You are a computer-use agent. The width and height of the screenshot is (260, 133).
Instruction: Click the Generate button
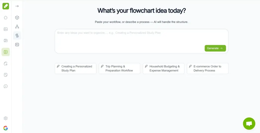click(215, 48)
